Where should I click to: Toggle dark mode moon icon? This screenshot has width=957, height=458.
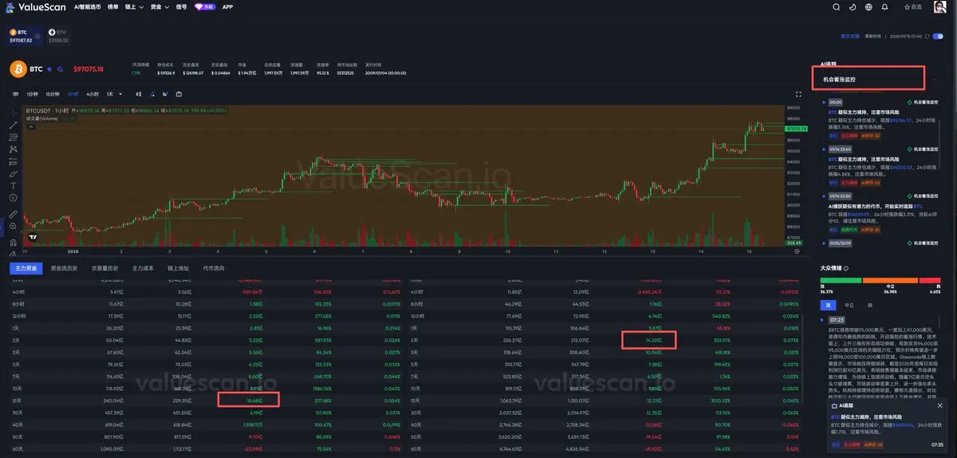(853, 7)
